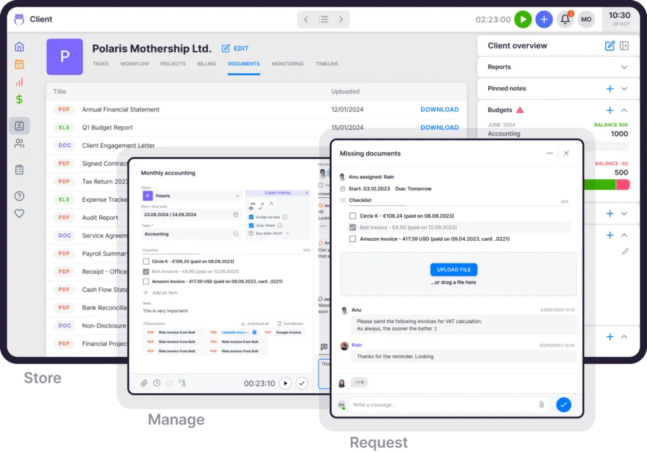
Task: Open the team people sidebar icon
Action: [x=20, y=144]
